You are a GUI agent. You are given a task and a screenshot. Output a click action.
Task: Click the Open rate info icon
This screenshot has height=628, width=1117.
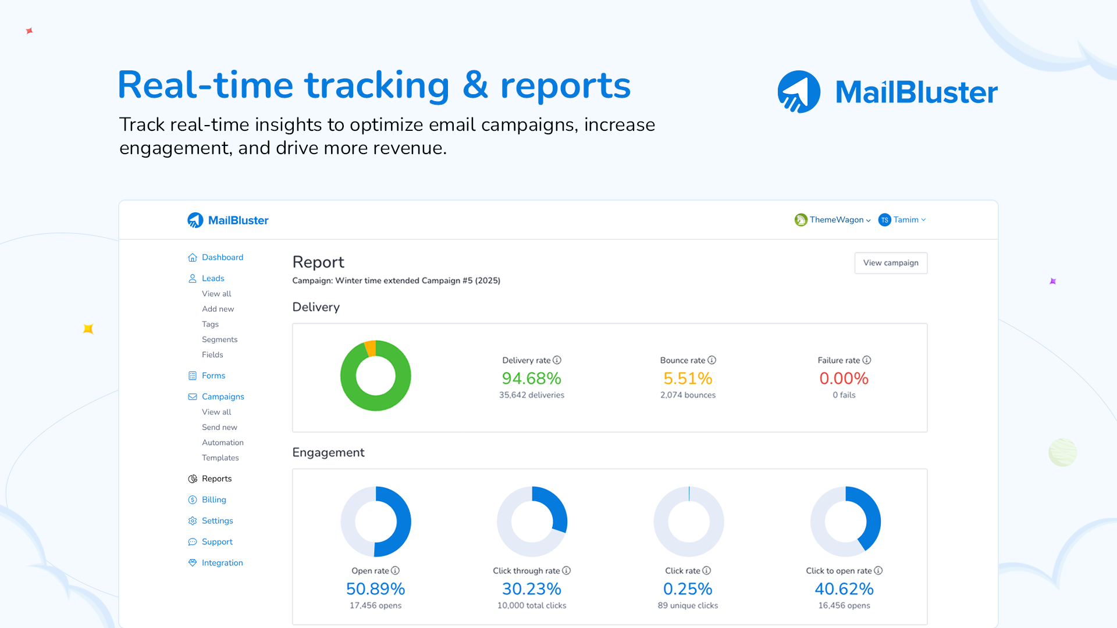click(395, 570)
